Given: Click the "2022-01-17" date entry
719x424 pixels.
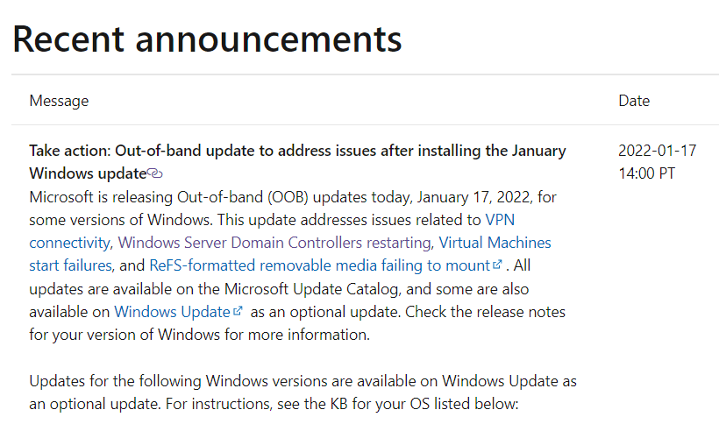Looking at the screenshot, I should tap(657, 151).
